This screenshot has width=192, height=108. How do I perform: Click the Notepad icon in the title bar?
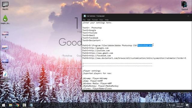coord(85,16)
